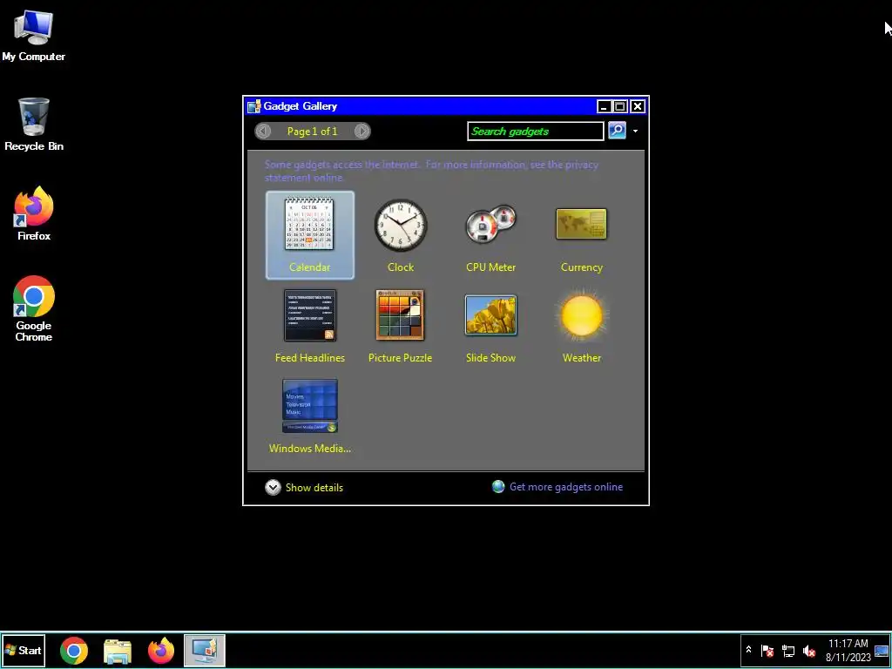This screenshot has height=669, width=892.
Task: Click the Page 1 of 1 label
Action: coord(313,132)
